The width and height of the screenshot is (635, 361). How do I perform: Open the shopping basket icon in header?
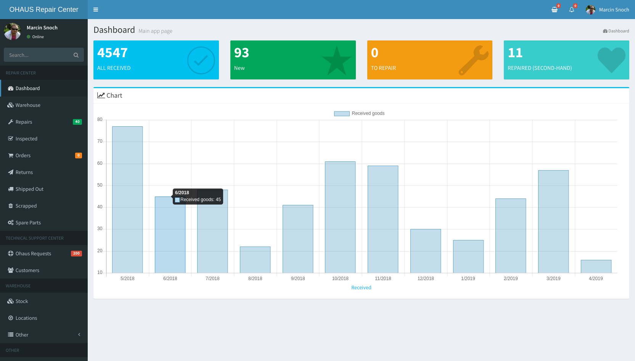click(555, 10)
